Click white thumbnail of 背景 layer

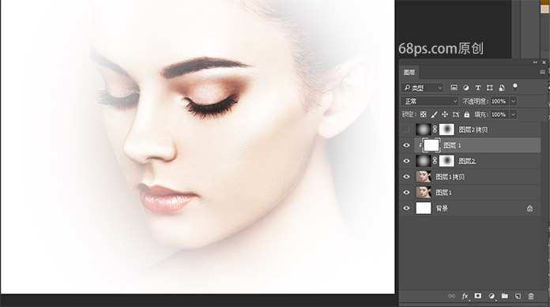tap(424, 208)
